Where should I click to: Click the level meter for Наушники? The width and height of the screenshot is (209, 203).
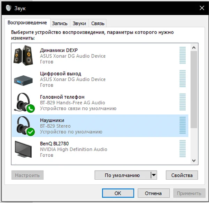click(183, 125)
